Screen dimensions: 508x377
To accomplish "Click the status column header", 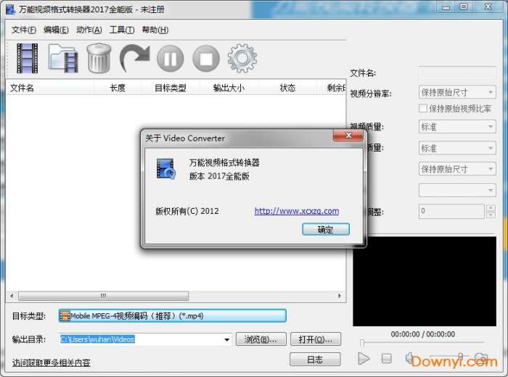I will (x=287, y=88).
